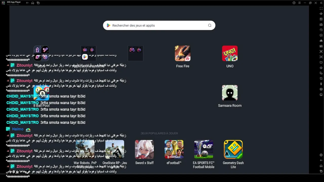
Task: Click the recent apps icon in the sidebar bottom
Action: pyautogui.click(x=321, y=171)
